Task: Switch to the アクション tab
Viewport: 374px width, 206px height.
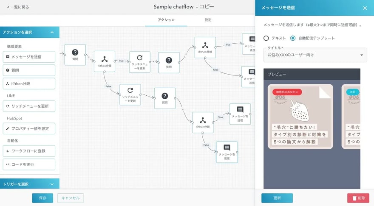Action: 166,20
